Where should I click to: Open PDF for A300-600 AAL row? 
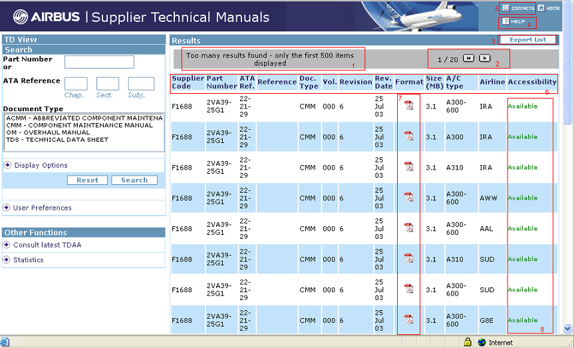point(408,228)
